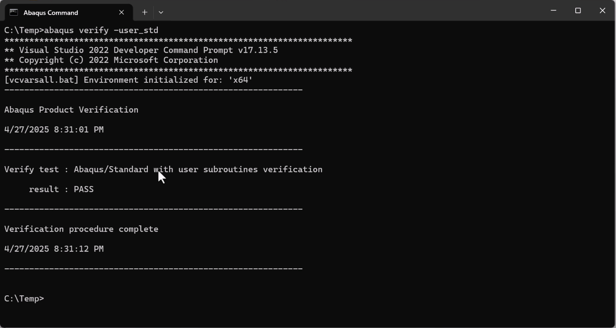This screenshot has width=616, height=328.
Task: Close the Abaqus Command tab
Action: point(121,12)
